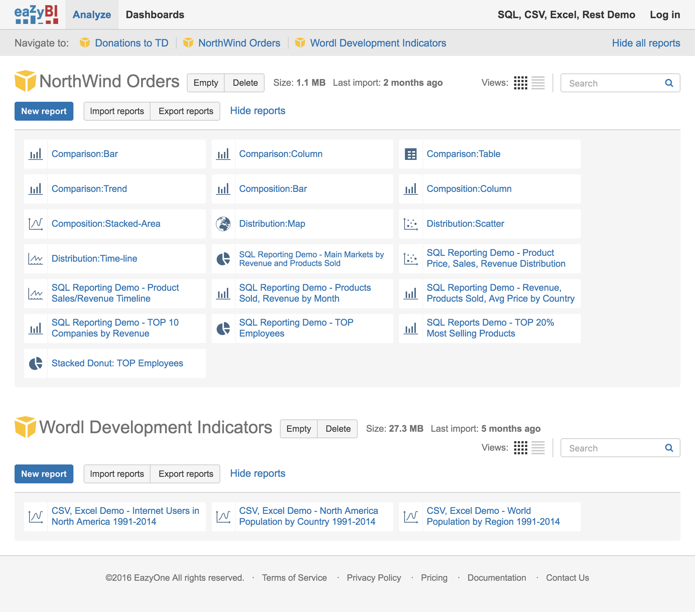Image resolution: width=695 pixels, height=612 pixels.
Task: Click the magnifier icon in NorthWind Orders search
Action: click(x=669, y=83)
